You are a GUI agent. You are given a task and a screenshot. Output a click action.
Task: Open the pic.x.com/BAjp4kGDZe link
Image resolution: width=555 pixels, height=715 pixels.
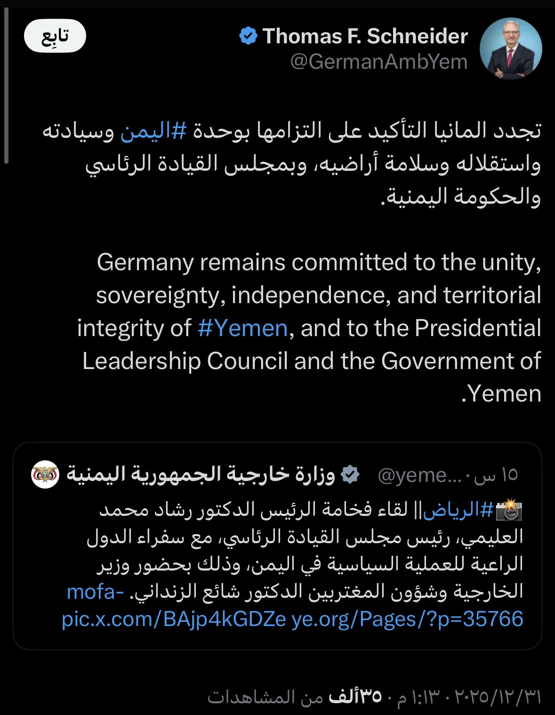click(x=174, y=619)
